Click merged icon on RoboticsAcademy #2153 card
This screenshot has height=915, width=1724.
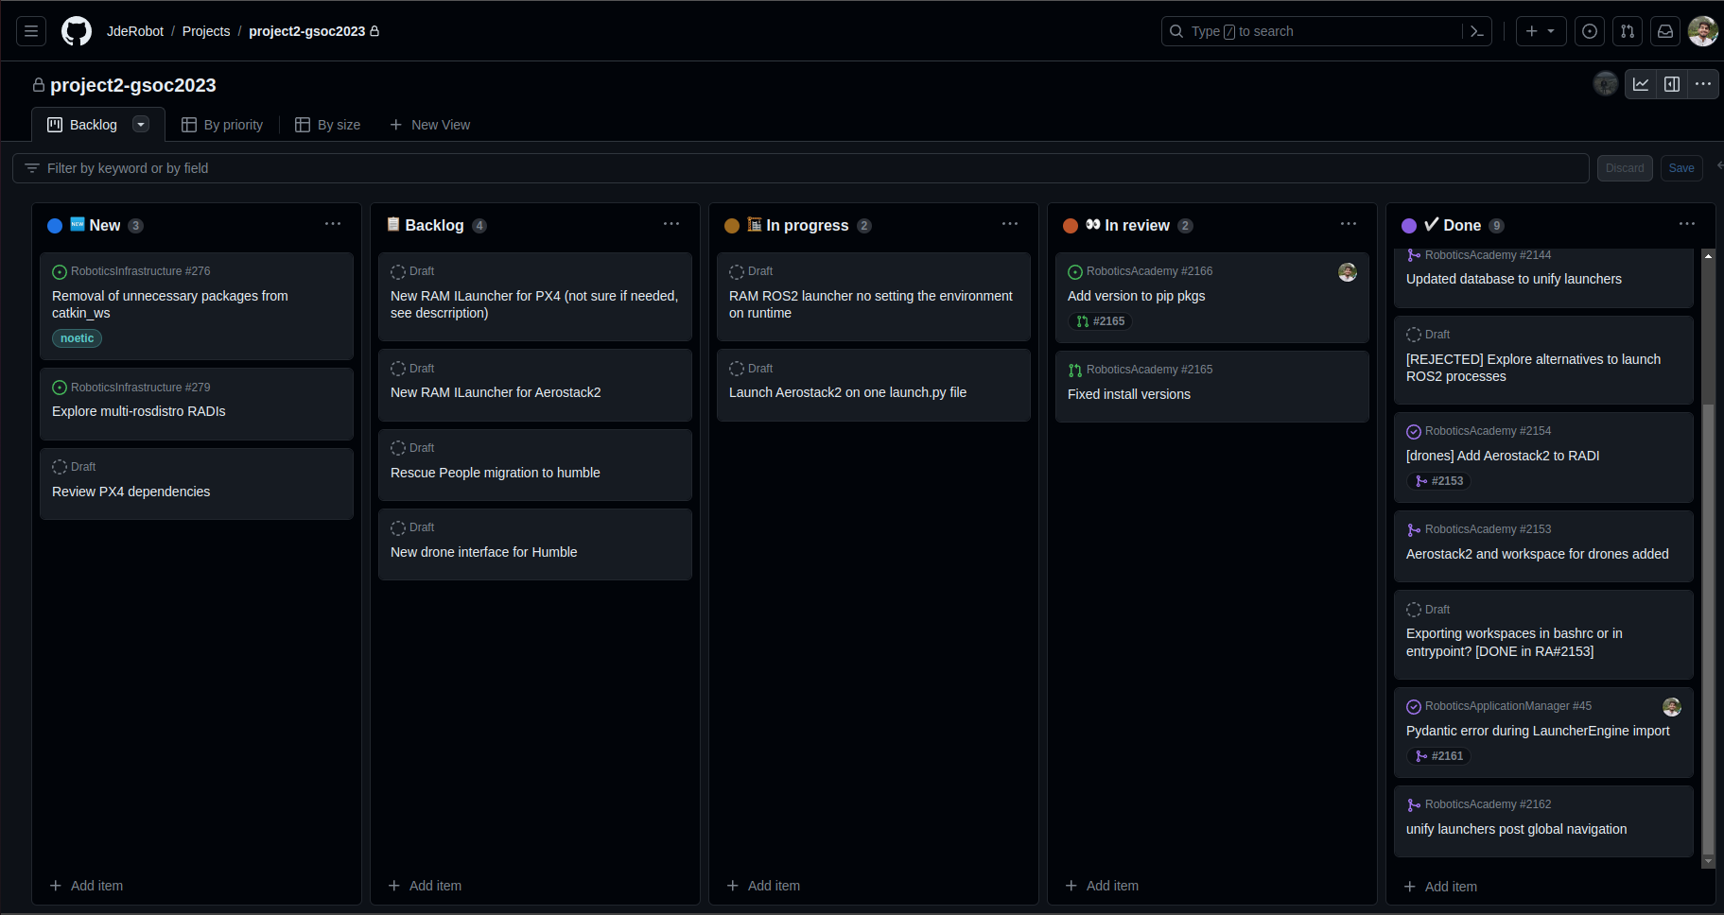(x=1414, y=530)
